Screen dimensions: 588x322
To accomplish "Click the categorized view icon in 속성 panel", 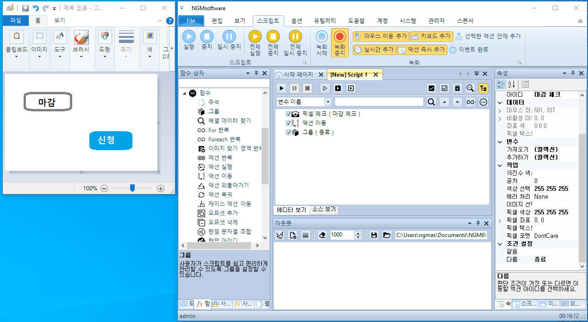I will pyautogui.click(x=501, y=84).
